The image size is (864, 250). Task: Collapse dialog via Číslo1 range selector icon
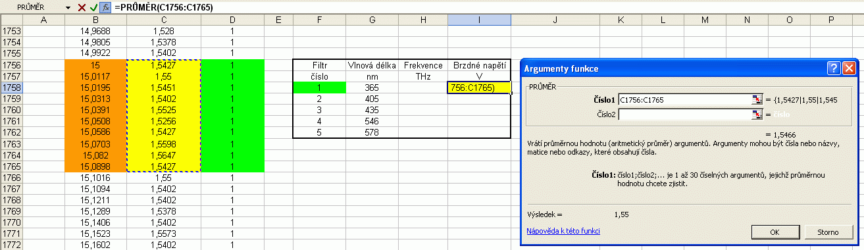[757, 99]
